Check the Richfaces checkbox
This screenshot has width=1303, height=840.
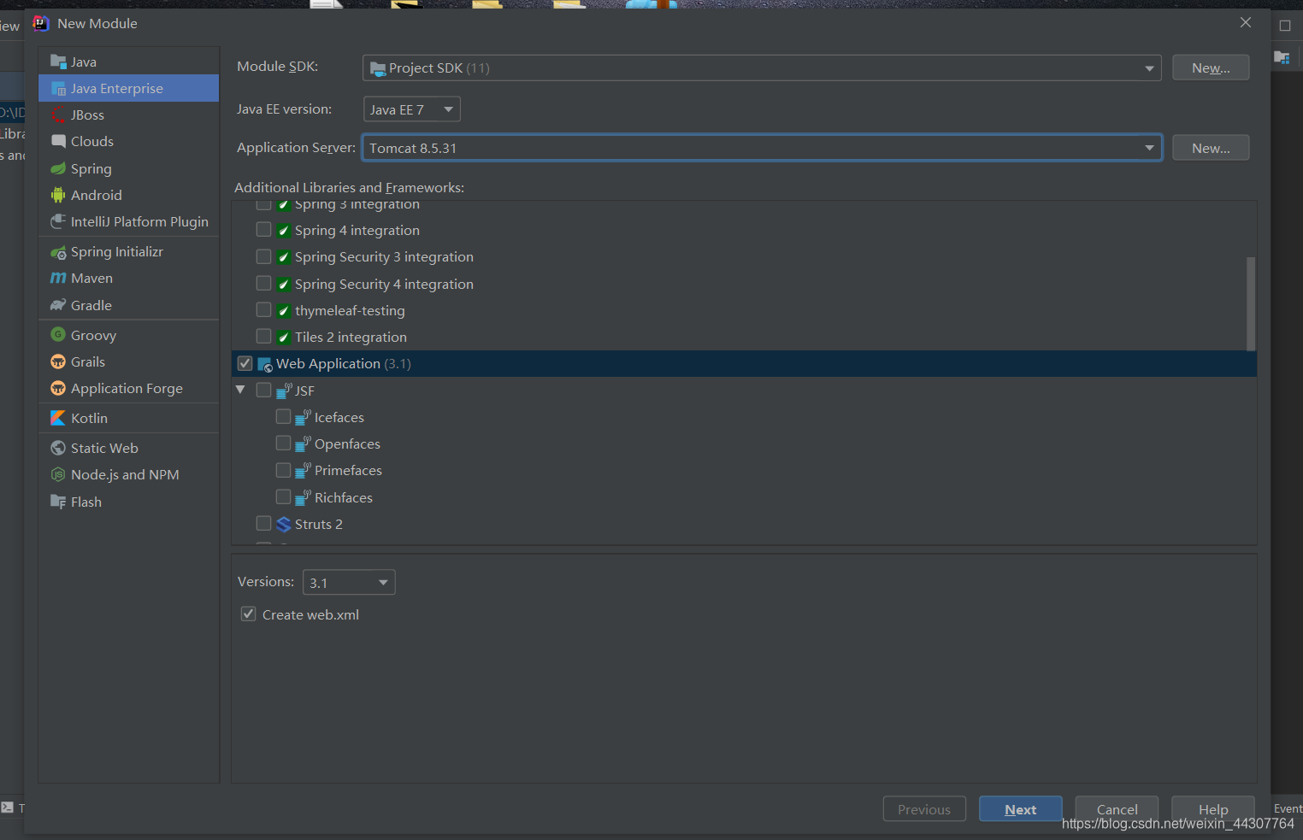[284, 496]
